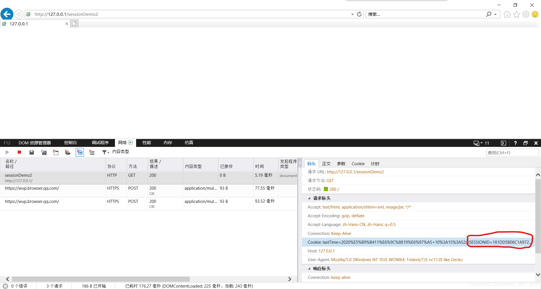The height and width of the screenshot is (289, 541).
Task: Sort by 方法 column header
Action: pos(137,164)
